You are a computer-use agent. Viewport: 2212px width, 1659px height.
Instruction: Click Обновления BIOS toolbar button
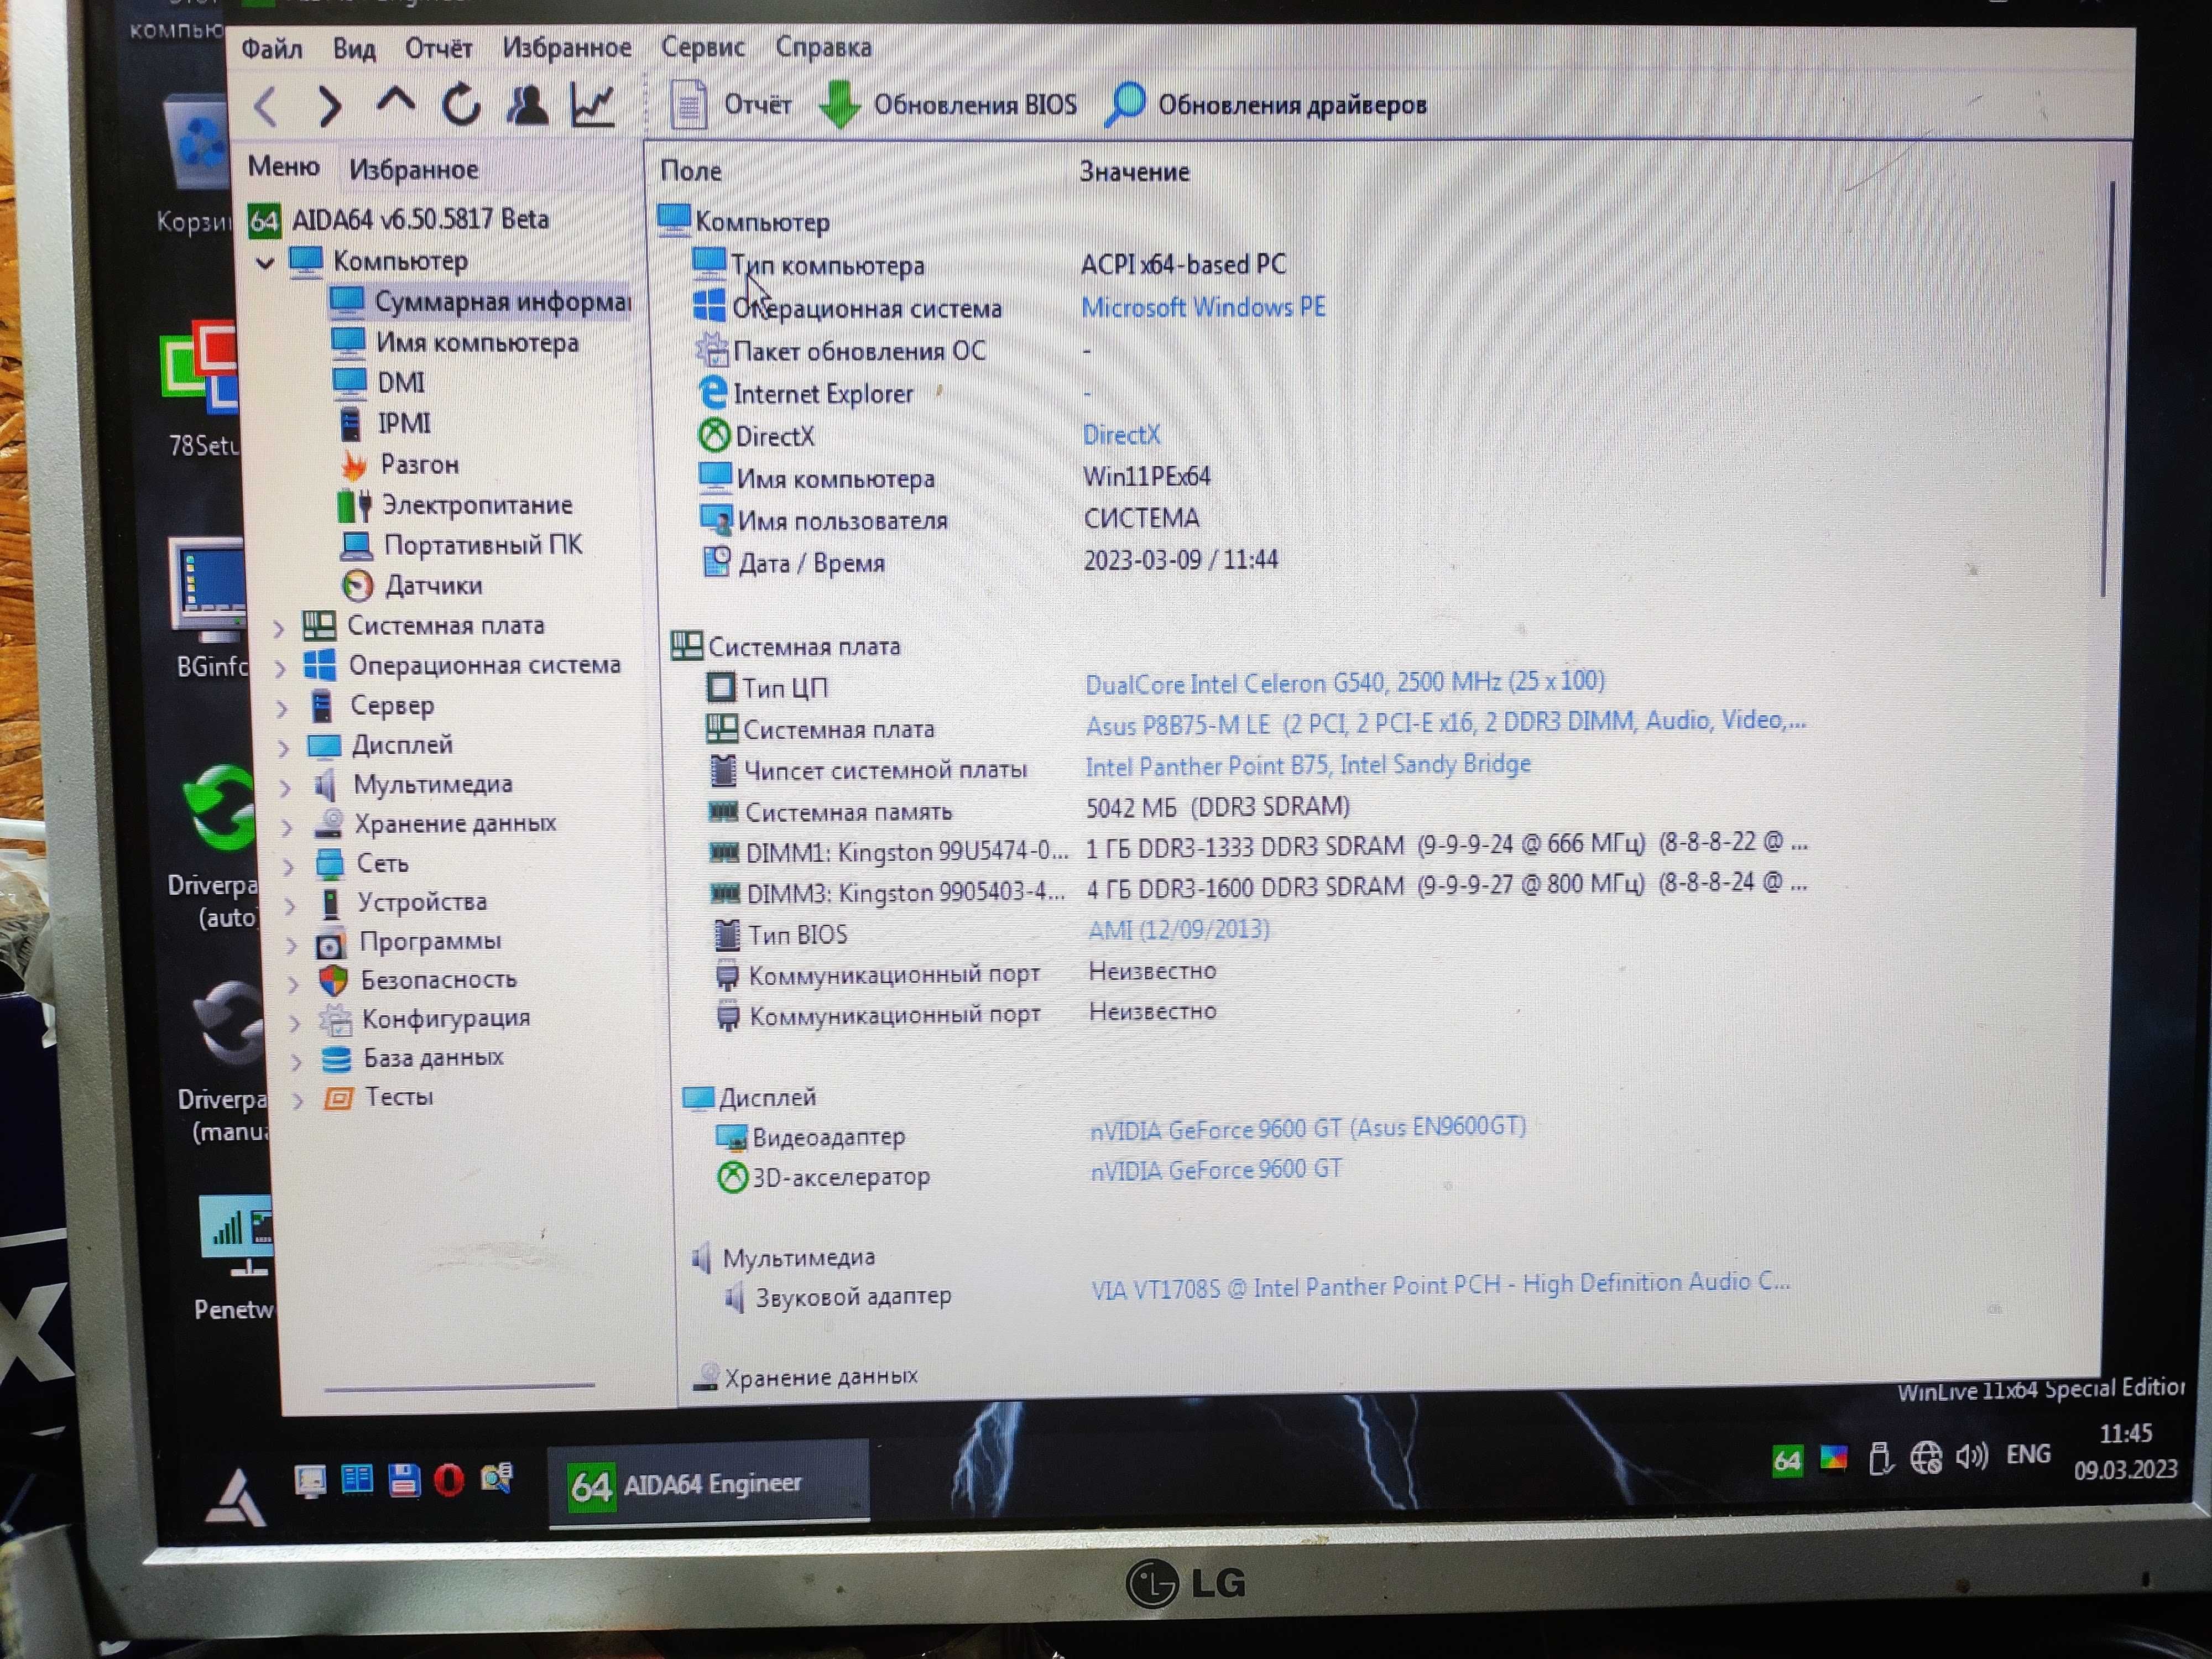[x=948, y=104]
